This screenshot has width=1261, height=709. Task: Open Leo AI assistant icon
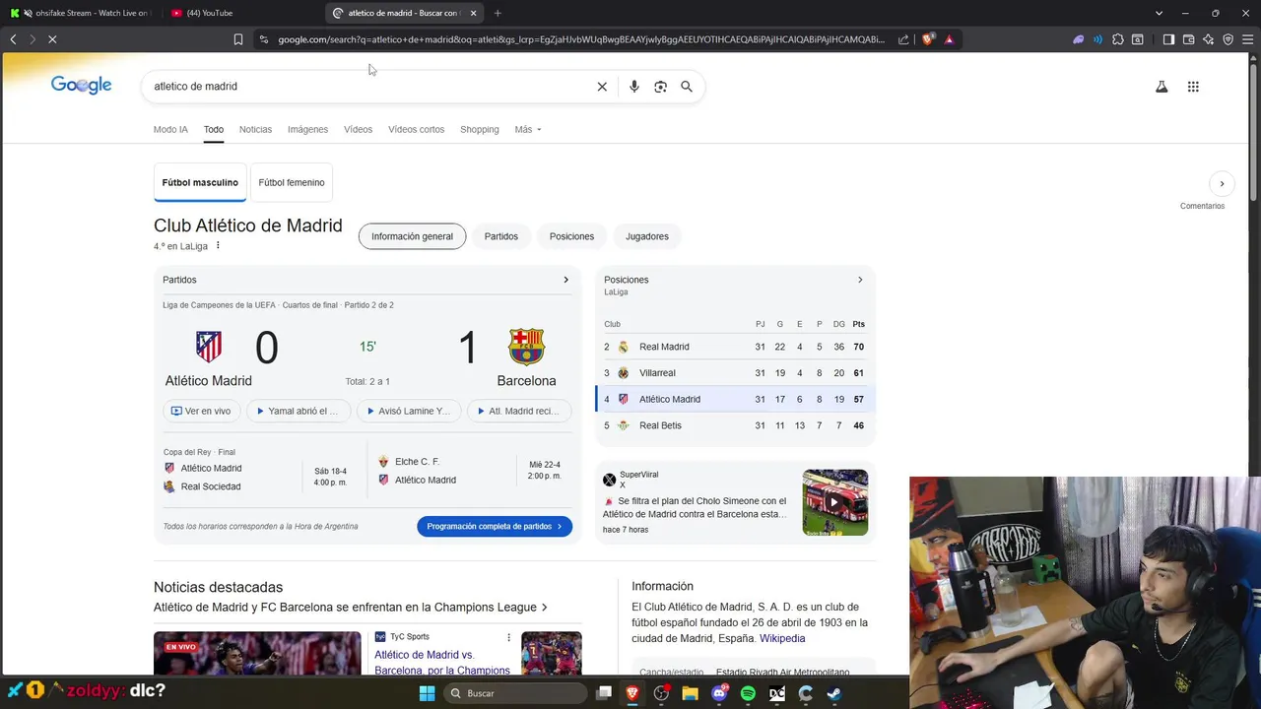point(1208,39)
